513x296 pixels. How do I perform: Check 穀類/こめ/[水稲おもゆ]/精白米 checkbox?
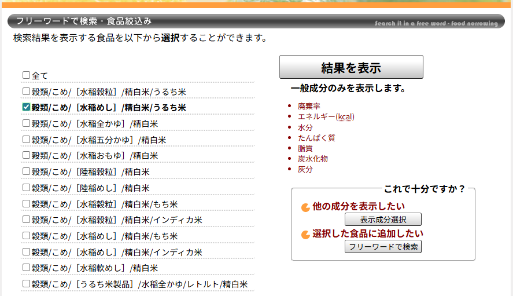[26, 155]
